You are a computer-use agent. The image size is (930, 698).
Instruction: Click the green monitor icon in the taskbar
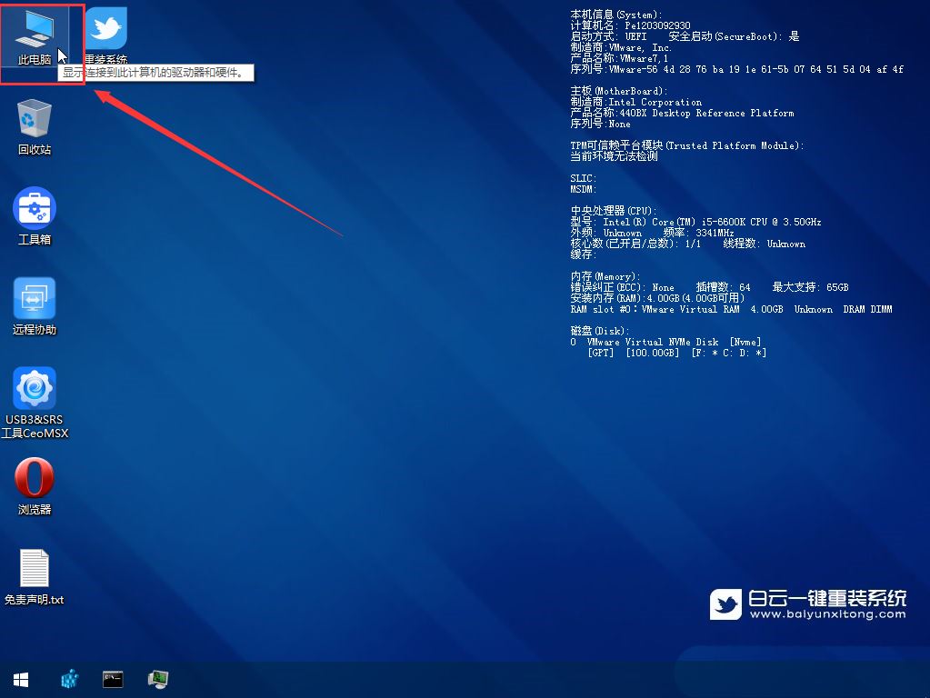click(158, 679)
